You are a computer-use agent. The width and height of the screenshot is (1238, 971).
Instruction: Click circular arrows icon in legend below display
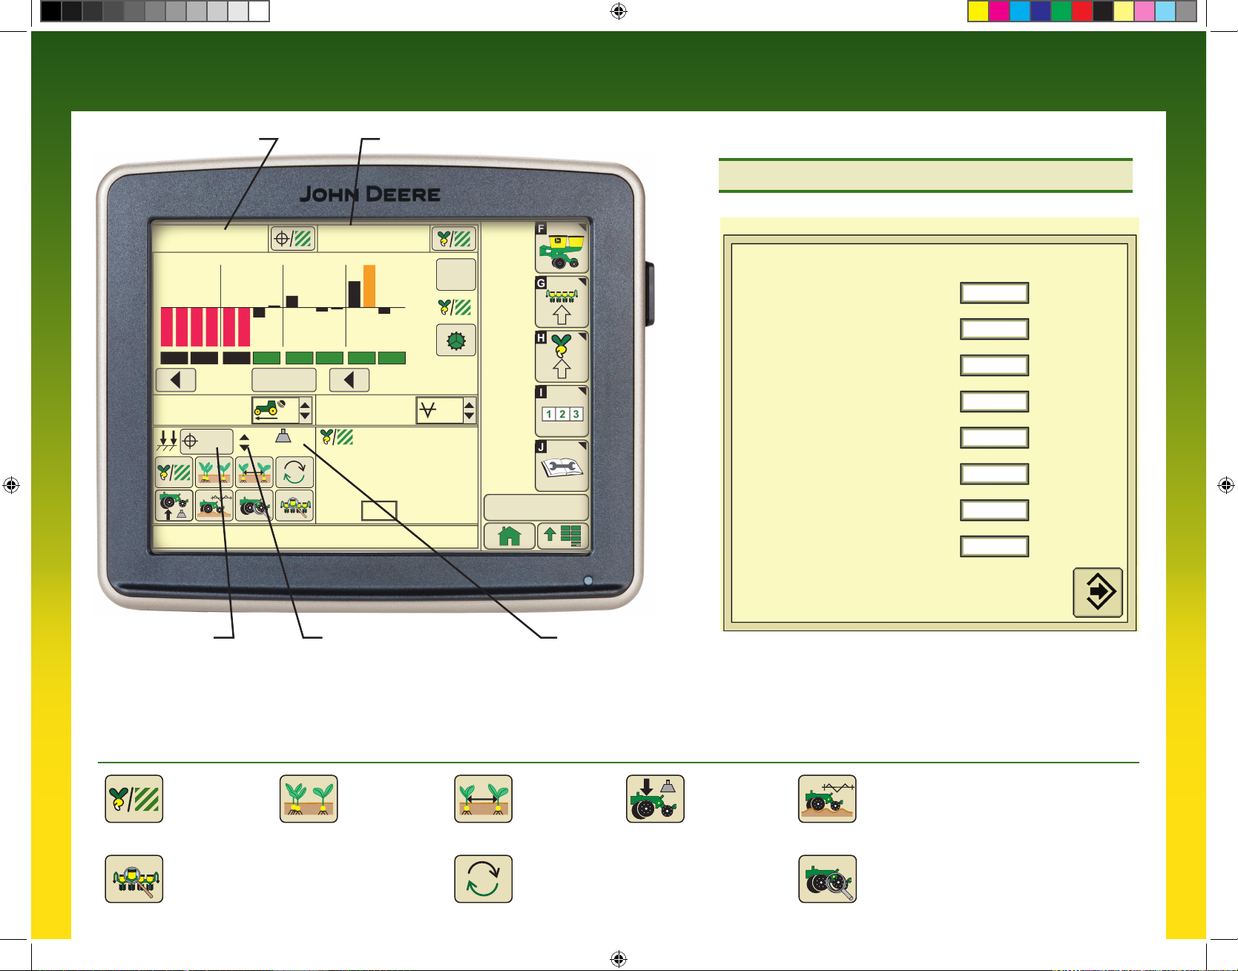point(484,879)
